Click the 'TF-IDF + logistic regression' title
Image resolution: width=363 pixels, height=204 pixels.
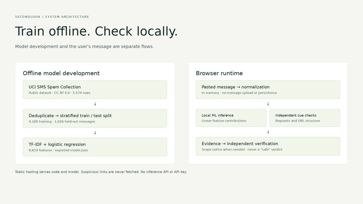pos(57,144)
